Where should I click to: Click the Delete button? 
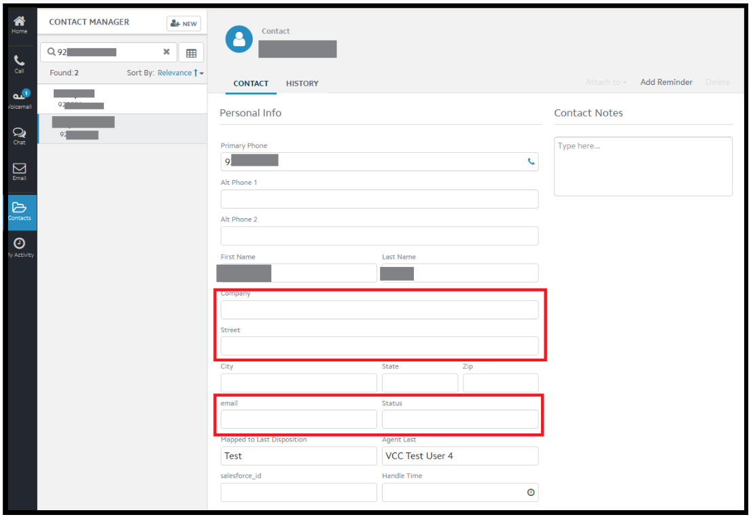[x=718, y=82]
